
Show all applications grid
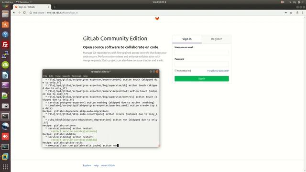pyautogui.click(x=5, y=167)
